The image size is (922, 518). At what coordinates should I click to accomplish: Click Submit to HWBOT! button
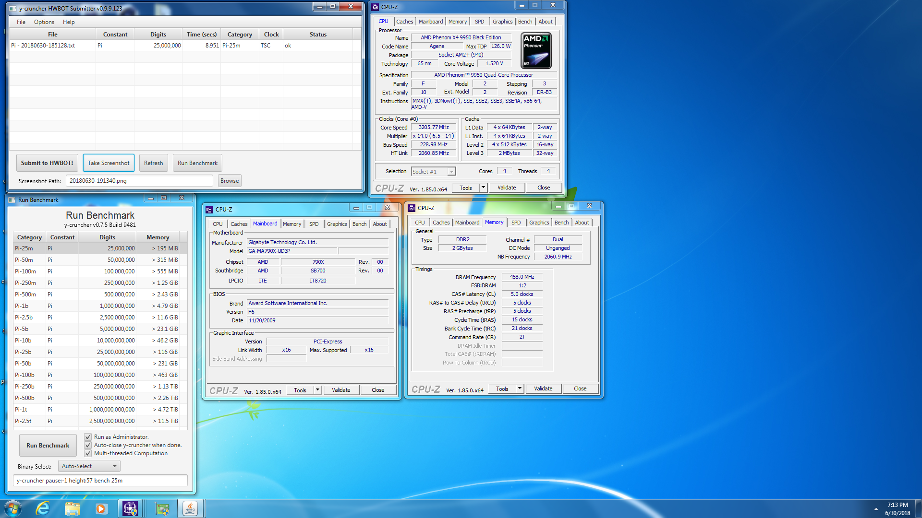pos(47,163)
